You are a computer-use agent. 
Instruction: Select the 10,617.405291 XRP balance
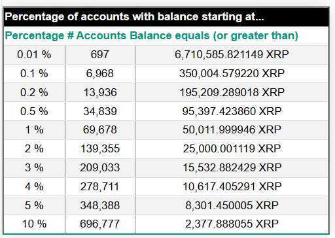coord(232,187)
